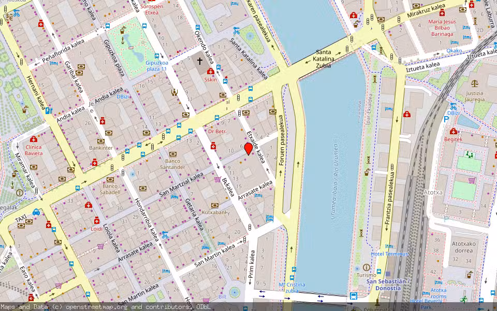This screenshot has width=497, height=311.
Task: Select the Bankinter bank label
Action: [x=100, y=148]
